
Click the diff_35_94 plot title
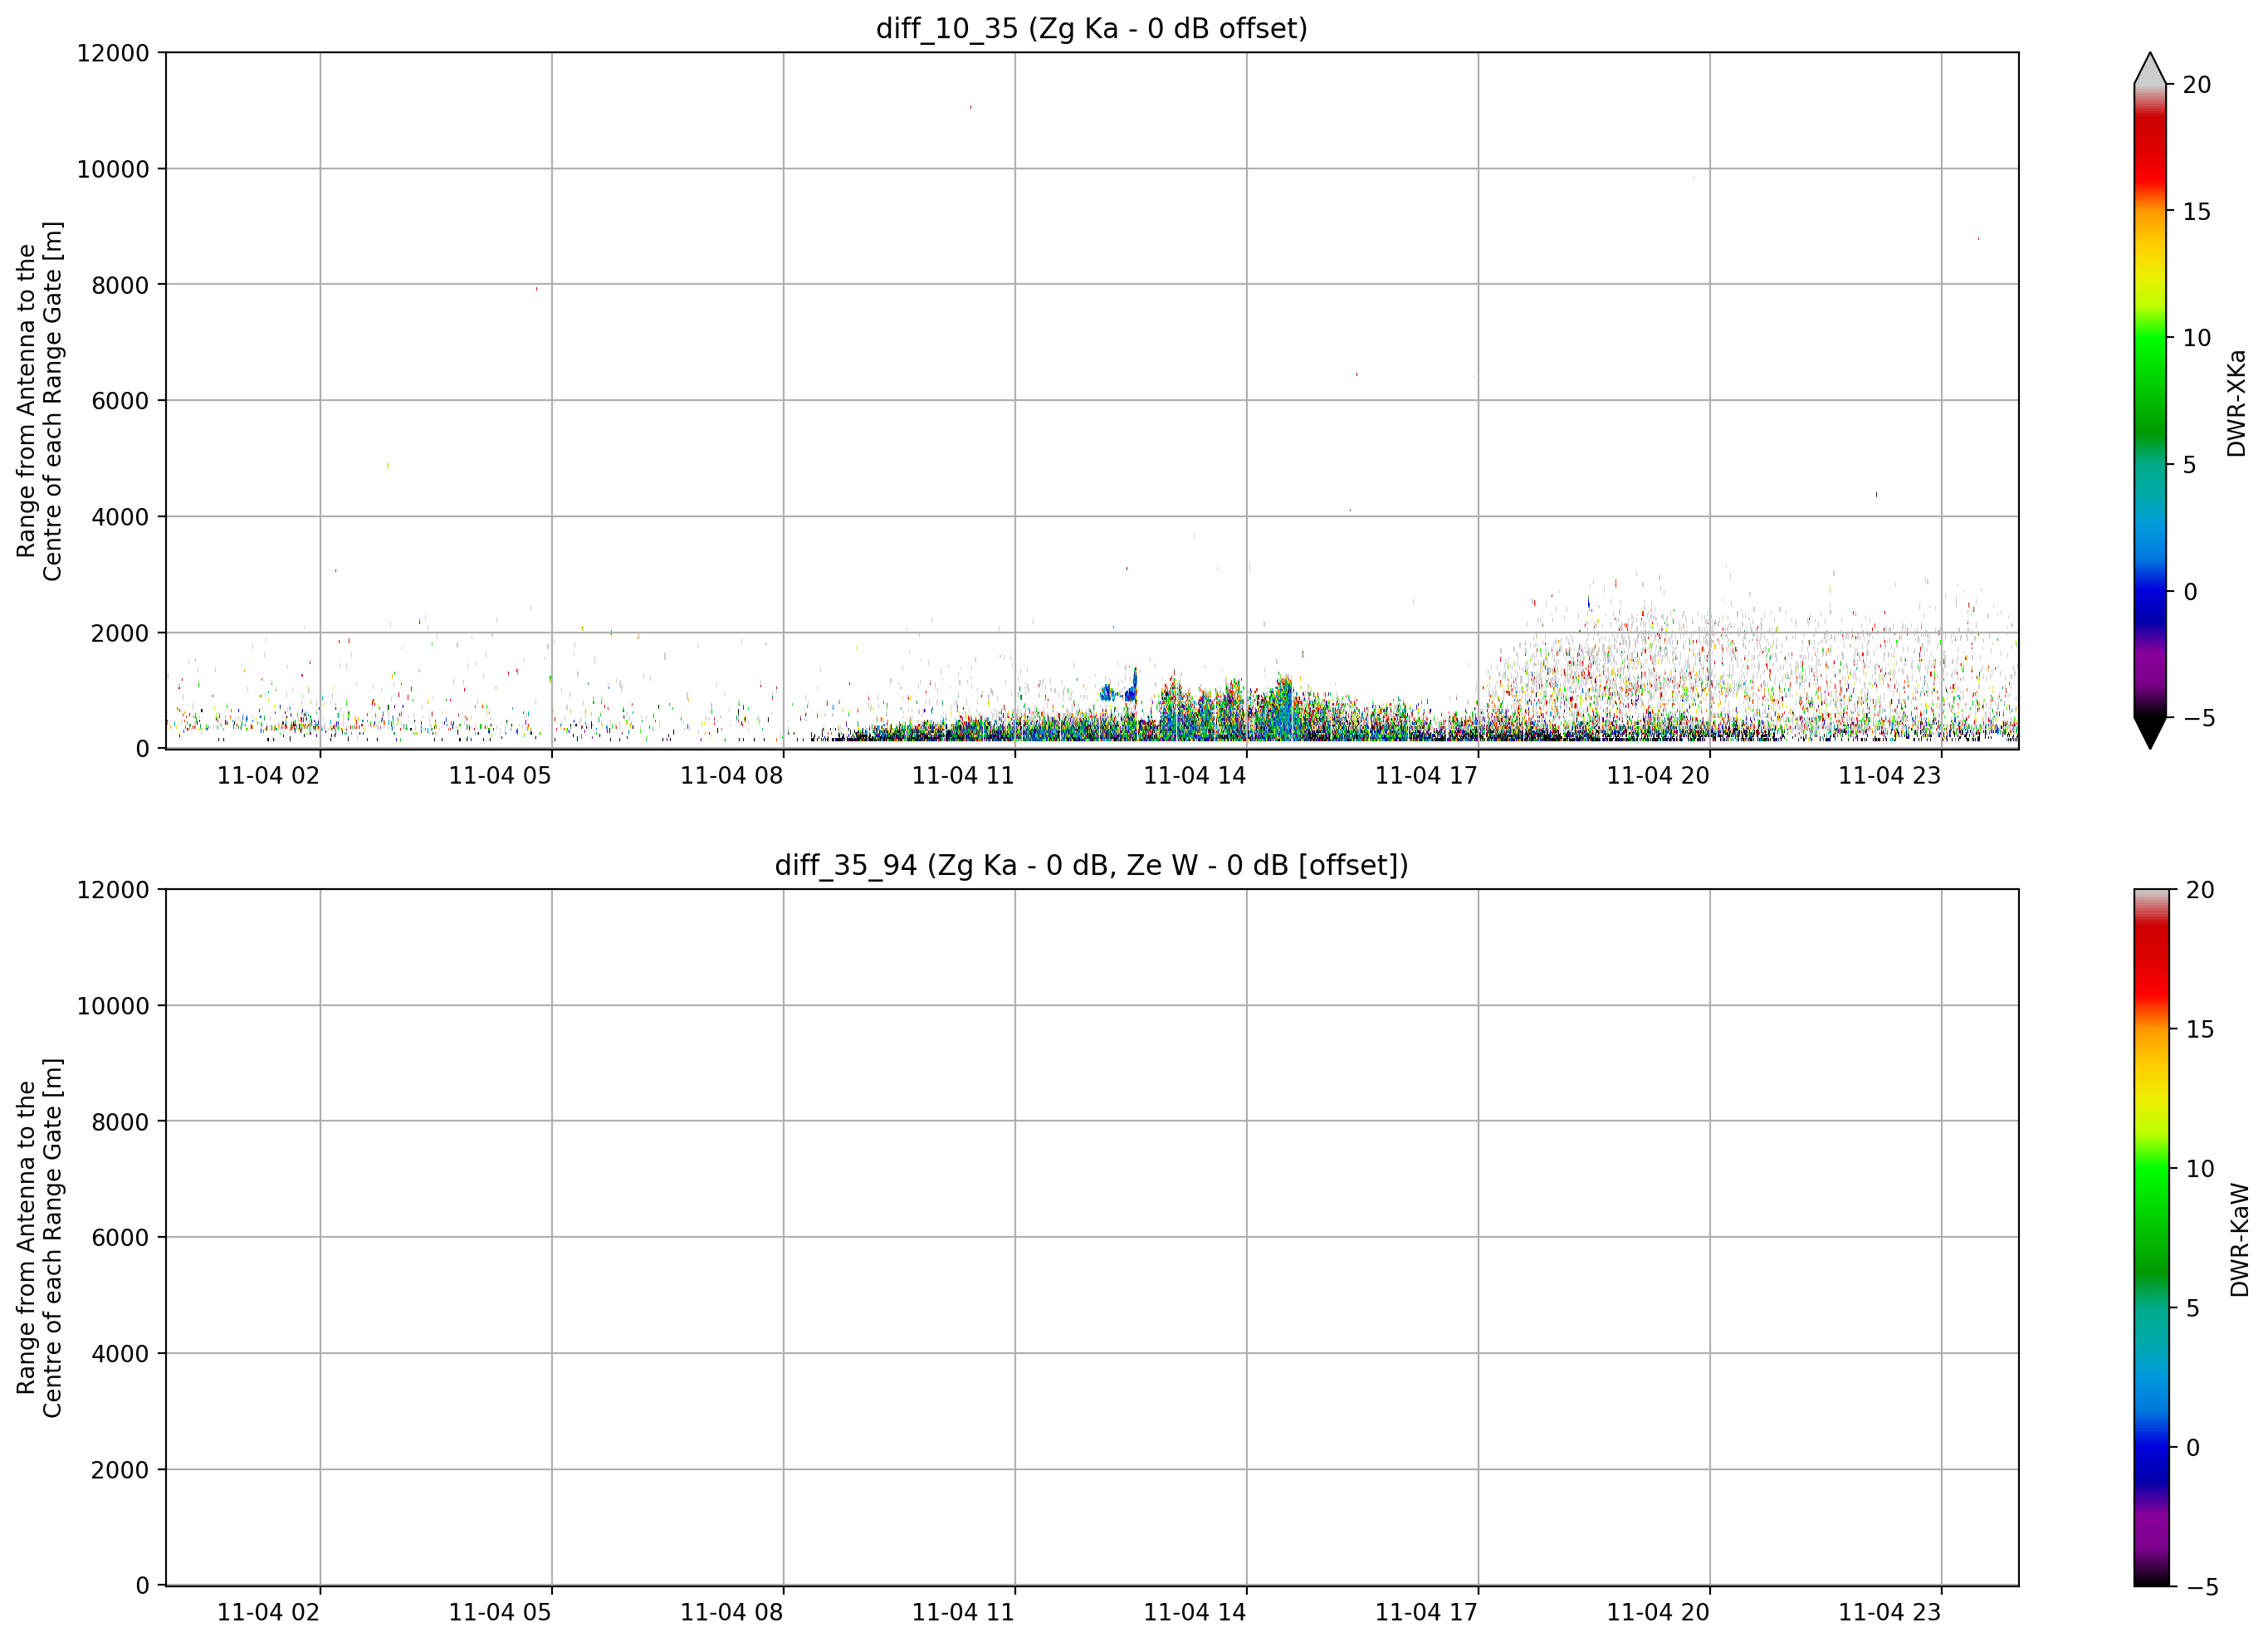[1091, 865]
